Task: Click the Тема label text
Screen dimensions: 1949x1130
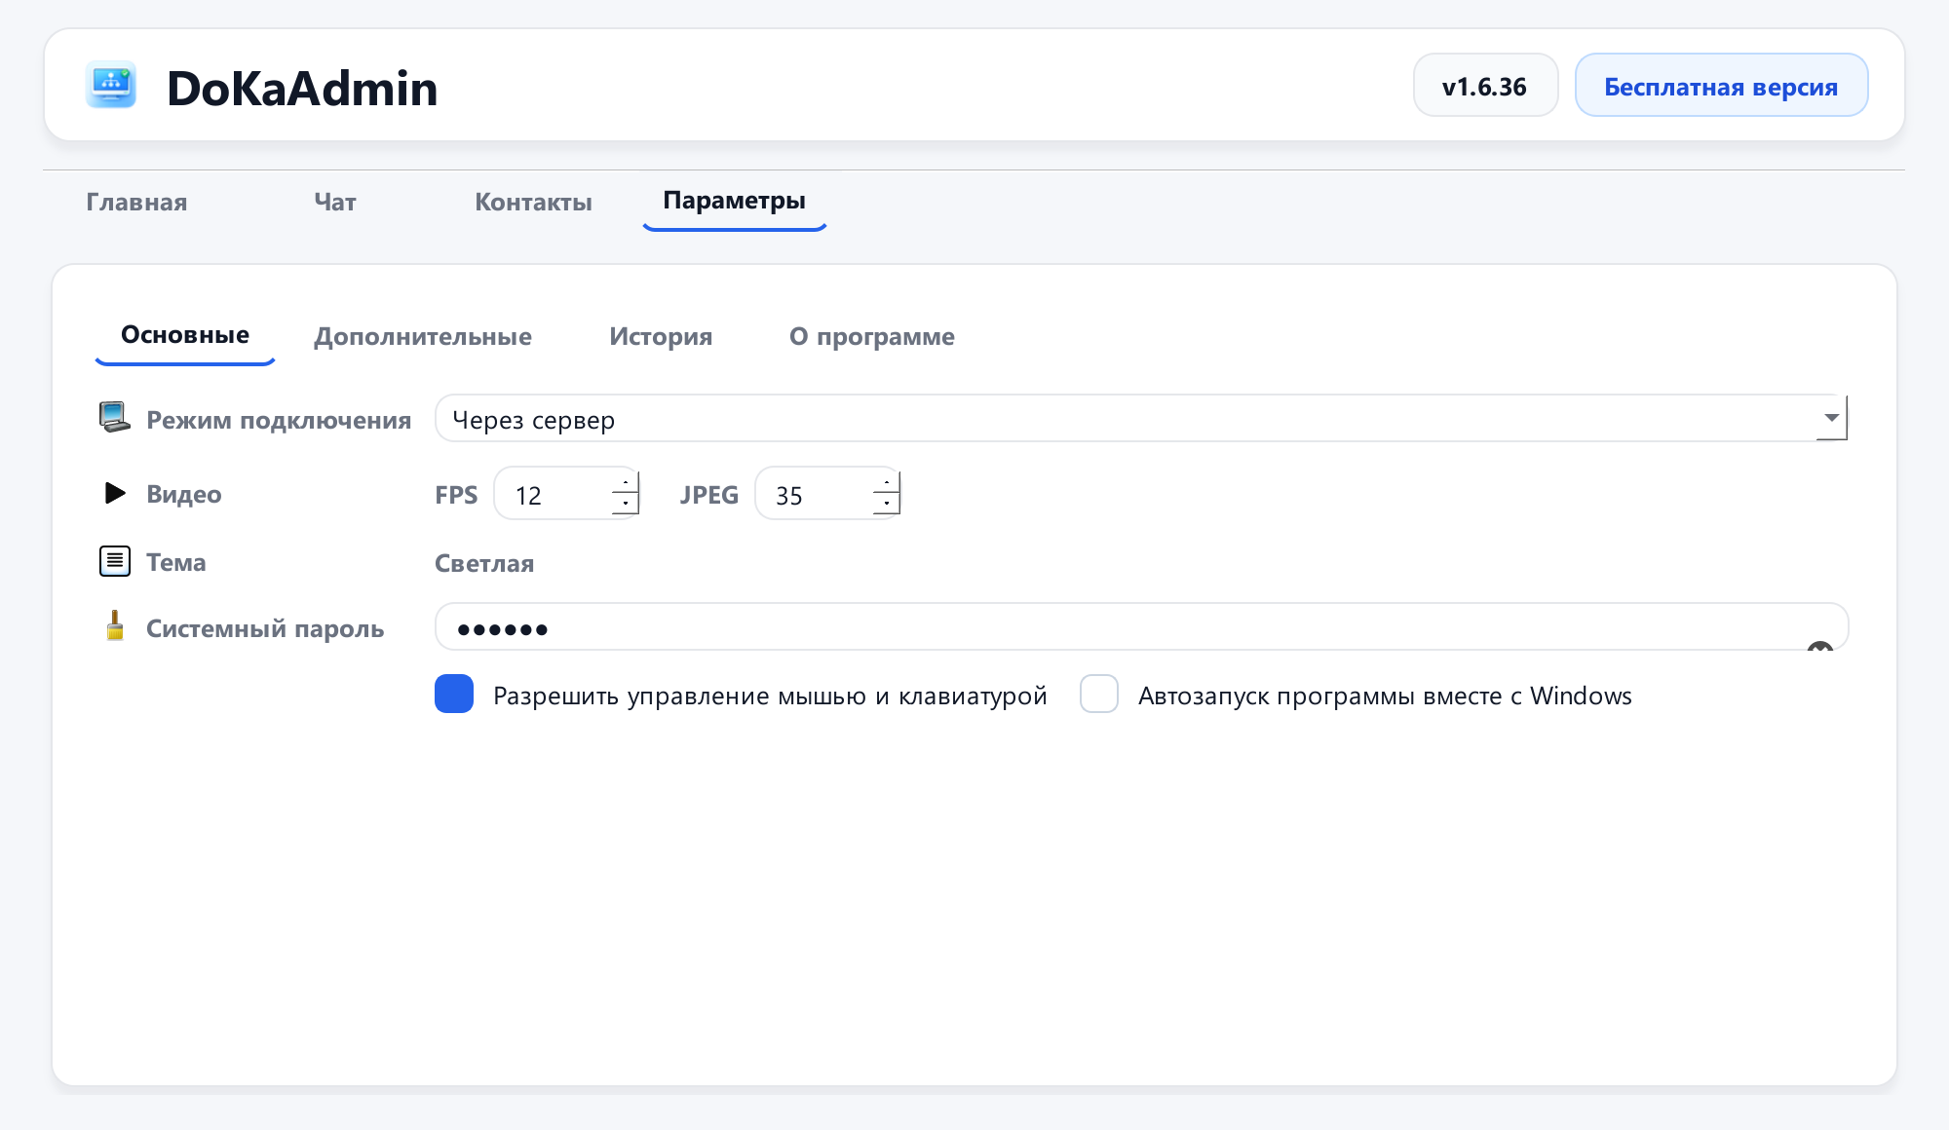Action: tap(176, 562)
